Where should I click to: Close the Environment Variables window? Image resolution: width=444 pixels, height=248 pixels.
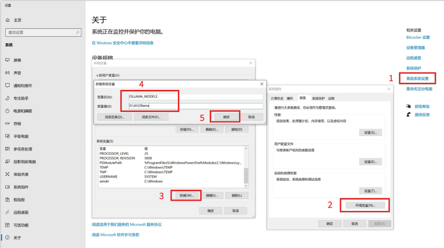click(x=251, y=63)
